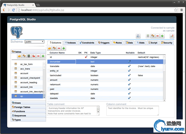Click the green plus in the Tables toolbar
The image size is (186, 134).
click(x=43, y=56)
